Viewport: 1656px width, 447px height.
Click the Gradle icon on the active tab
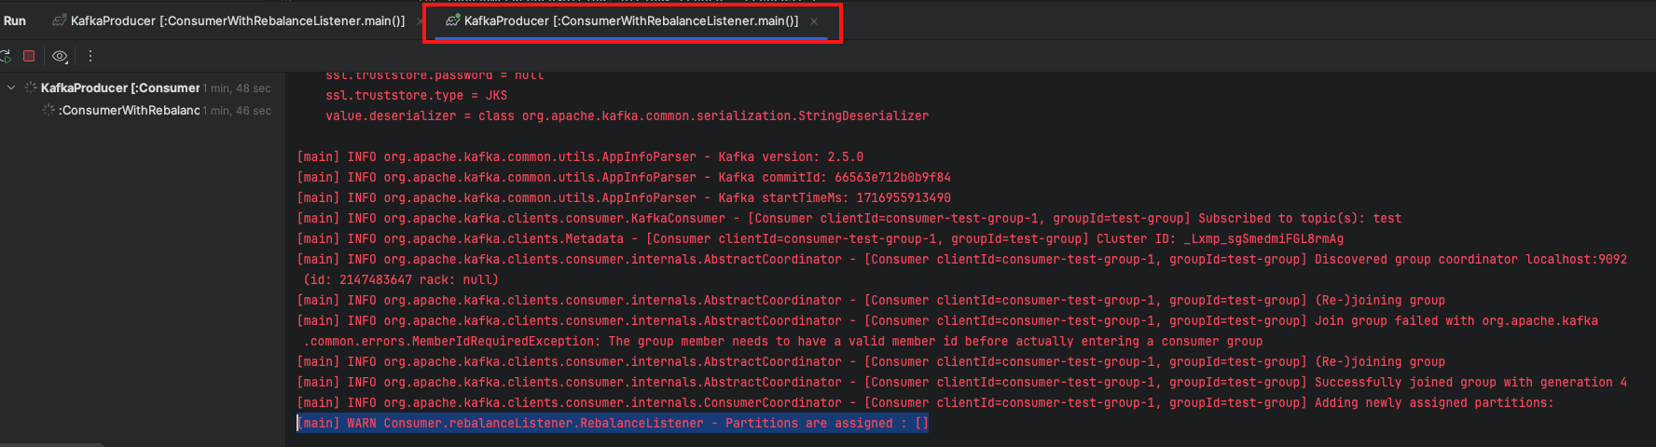(x=453, y=20)
